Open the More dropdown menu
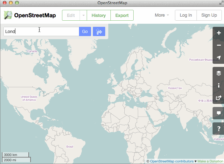This screenshot has width=224, height=164. [162, 15]
